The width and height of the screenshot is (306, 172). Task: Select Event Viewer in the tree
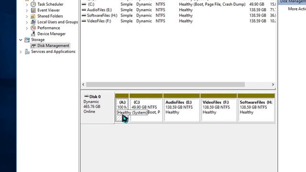[48, 10]
